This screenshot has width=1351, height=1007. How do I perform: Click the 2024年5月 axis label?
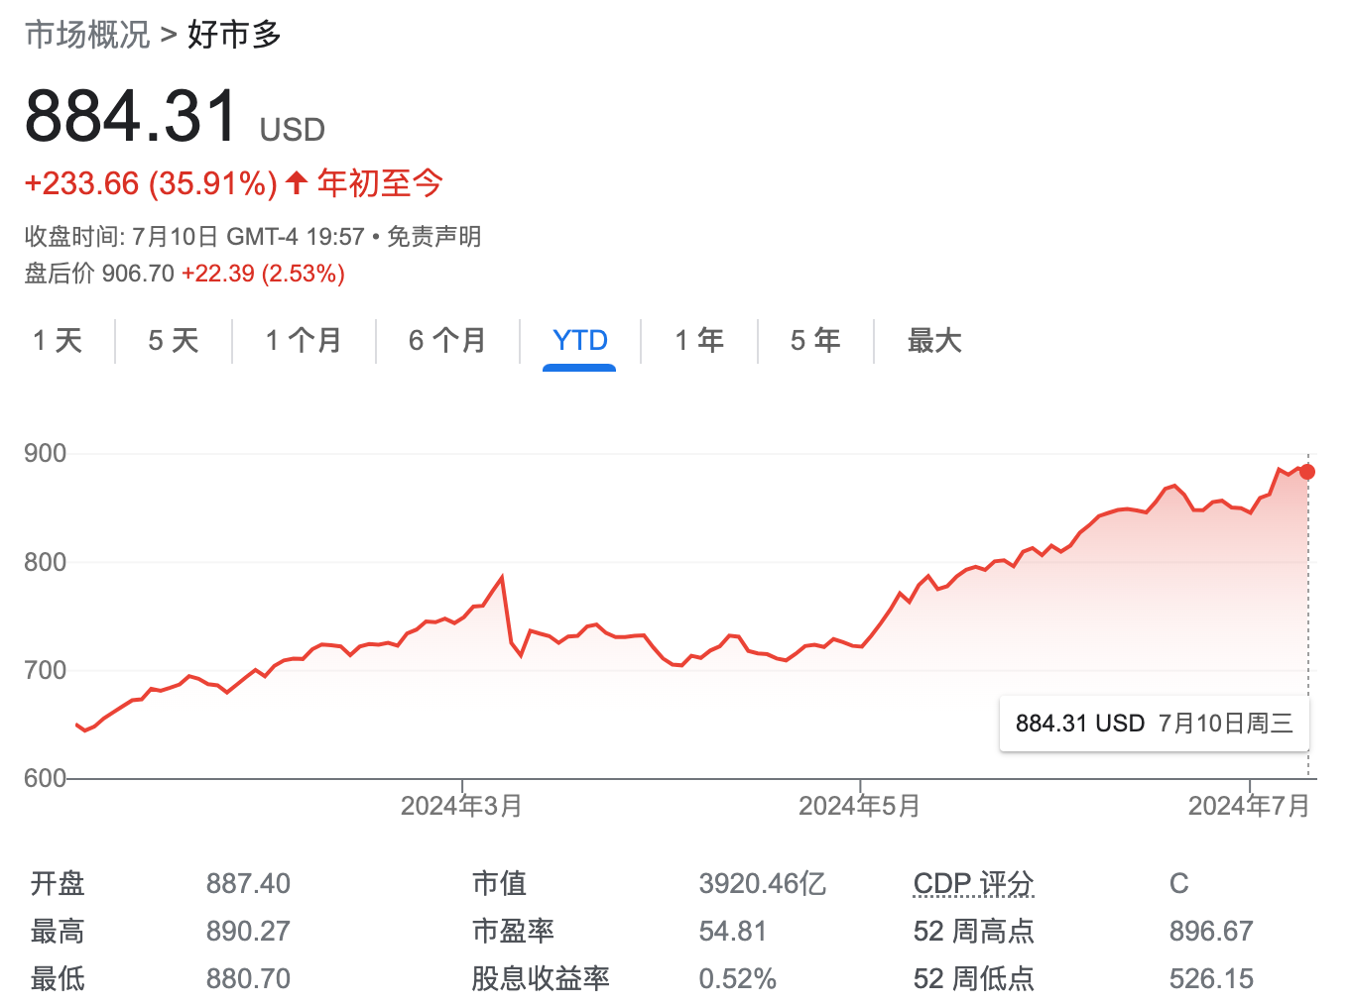tap(859, 806)
